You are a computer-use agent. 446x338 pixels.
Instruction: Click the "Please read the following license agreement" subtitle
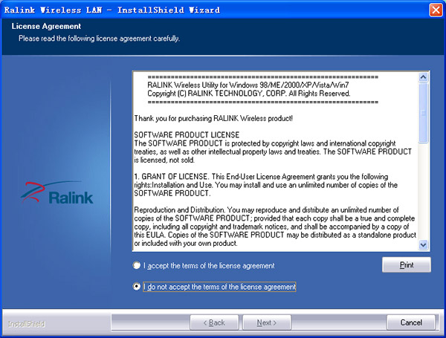click(100, 38)
